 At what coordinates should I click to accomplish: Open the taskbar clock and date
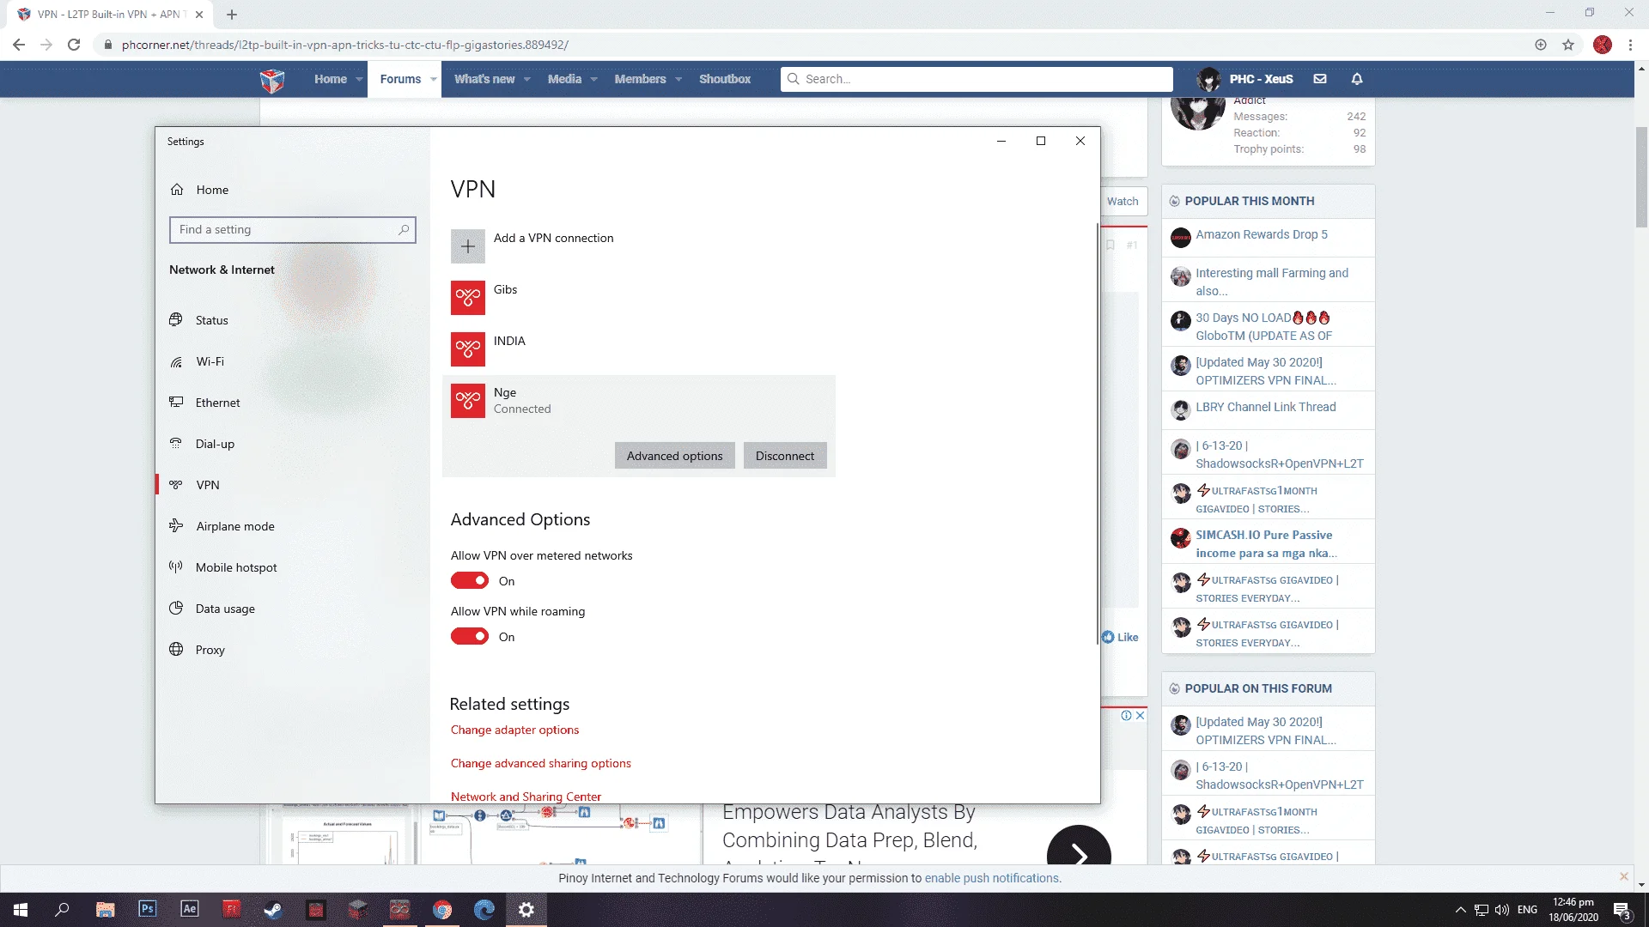pos(1573,910)
